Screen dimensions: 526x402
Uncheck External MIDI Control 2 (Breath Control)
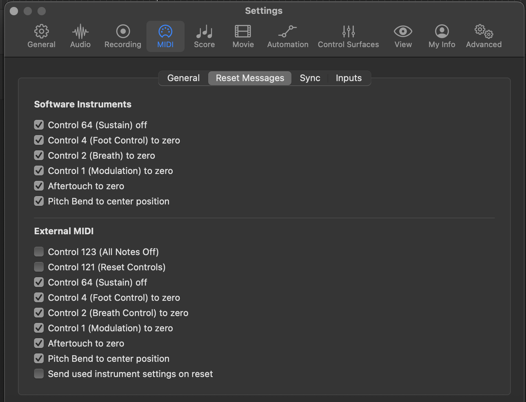point(39,313)
